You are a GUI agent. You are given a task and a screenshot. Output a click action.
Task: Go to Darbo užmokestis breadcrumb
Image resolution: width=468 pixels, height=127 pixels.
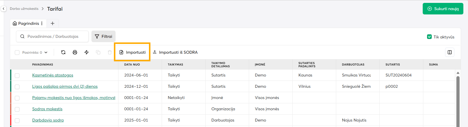coord(24,9)
